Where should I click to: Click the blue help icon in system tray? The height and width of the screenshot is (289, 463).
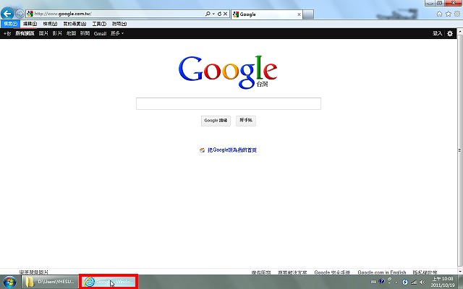[x=381, y=281]
